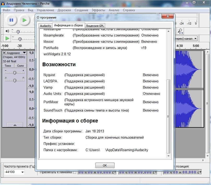
Task: Click the toolbar drag grip beside Pause
Action: coord(2,20)
